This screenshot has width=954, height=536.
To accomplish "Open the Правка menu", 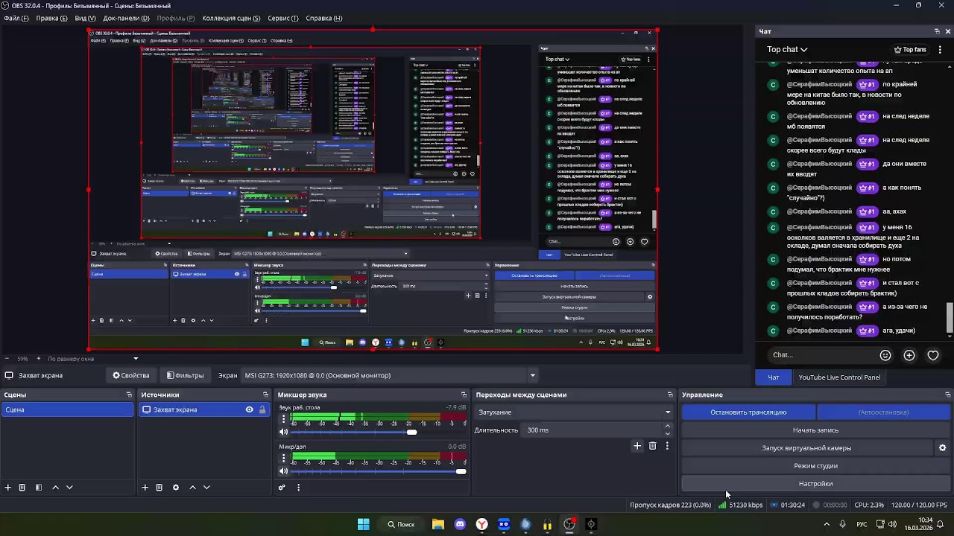I will coord(51,18).
